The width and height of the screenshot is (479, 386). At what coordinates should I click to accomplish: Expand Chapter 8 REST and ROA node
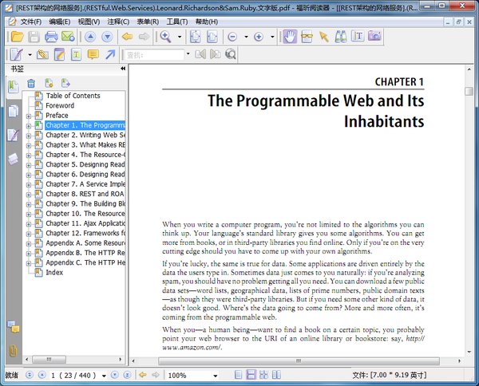[29, 195]
